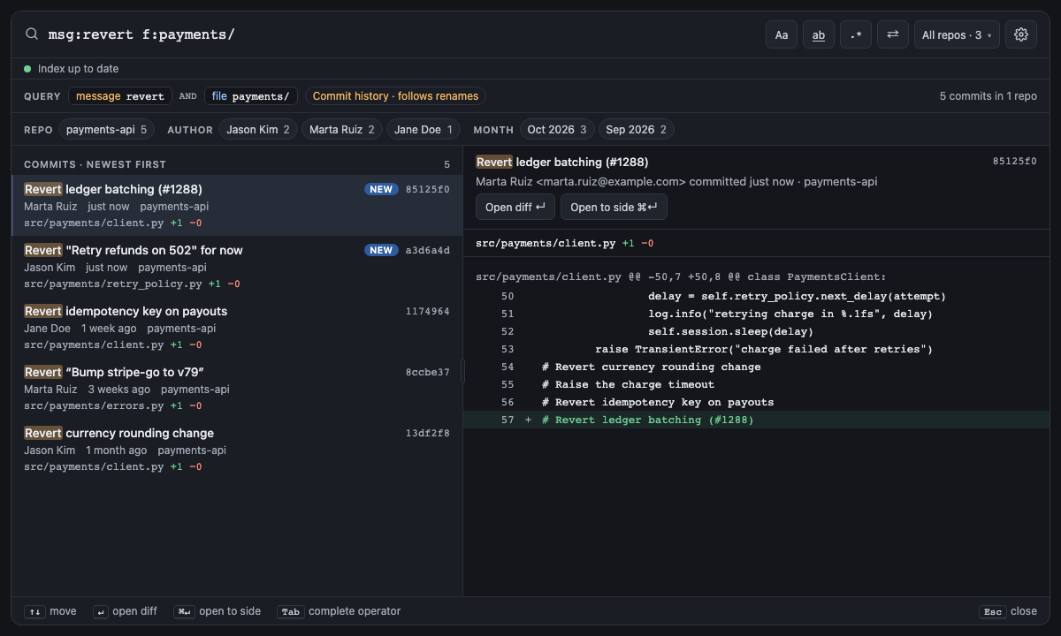The height and width of the screenshot is (636, 1061).
Task: Click diff line 53 raise TransientError
Action: 756,349
